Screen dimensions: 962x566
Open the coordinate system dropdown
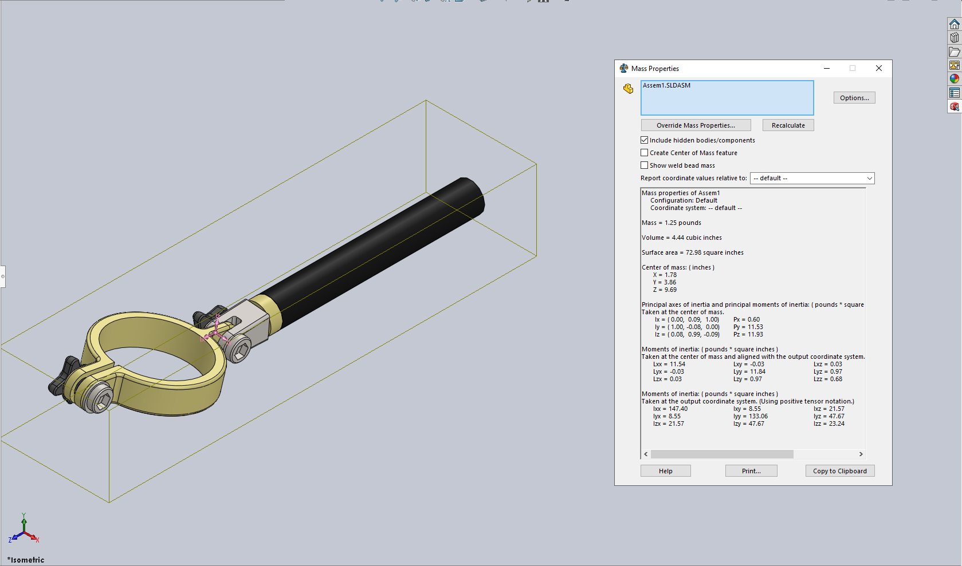pos(812,179)
